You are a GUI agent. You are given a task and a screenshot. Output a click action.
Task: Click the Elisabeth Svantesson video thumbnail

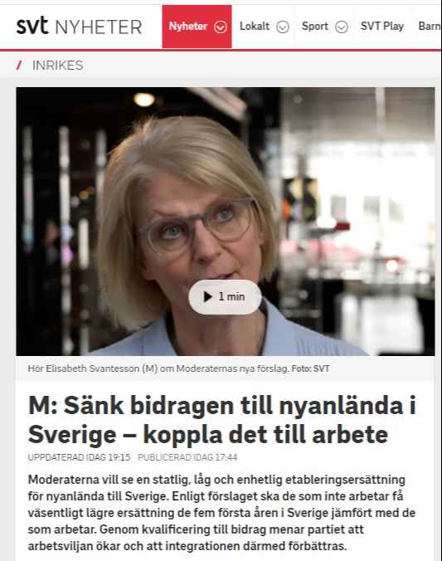point(226,221)
